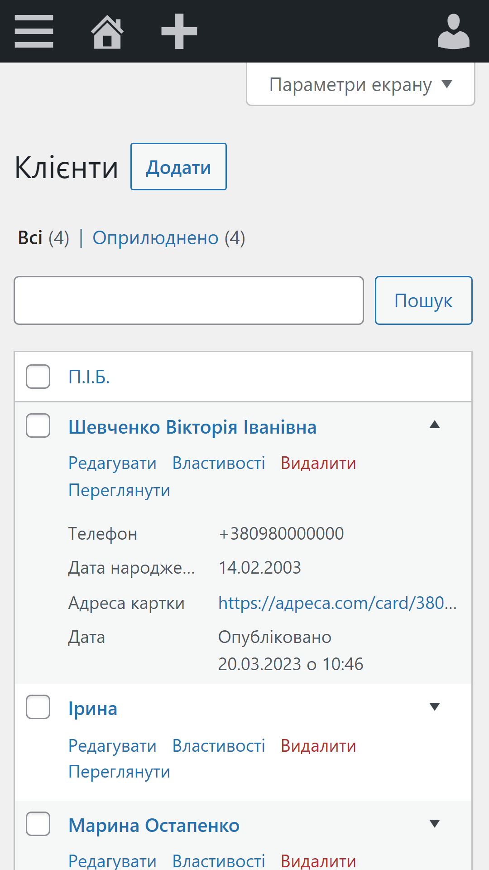Expand details for Марина Остапенко
Image resolution: width=489 pixels, height=870 pixels.
click(435, 824)
